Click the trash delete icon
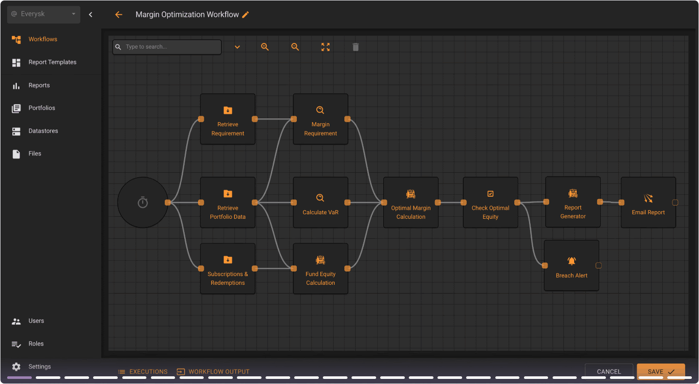The height and width of the screenshot is (384, 699). coord(356,47)
